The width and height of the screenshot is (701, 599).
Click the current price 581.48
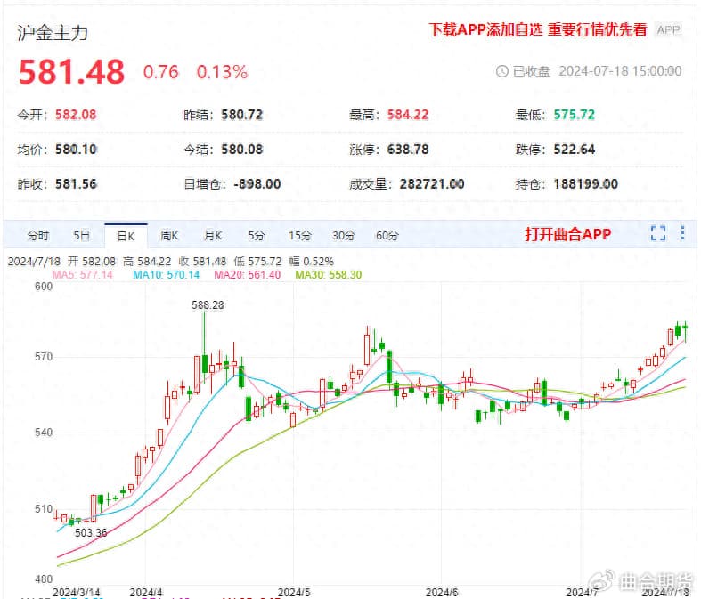tap(71, 72)
